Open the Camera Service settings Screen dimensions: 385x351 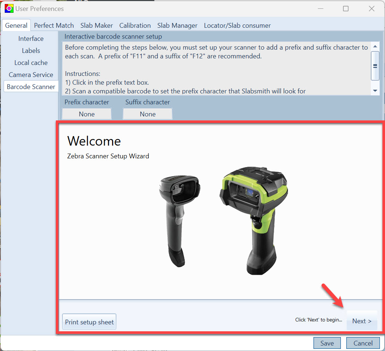tap(31, 74)
